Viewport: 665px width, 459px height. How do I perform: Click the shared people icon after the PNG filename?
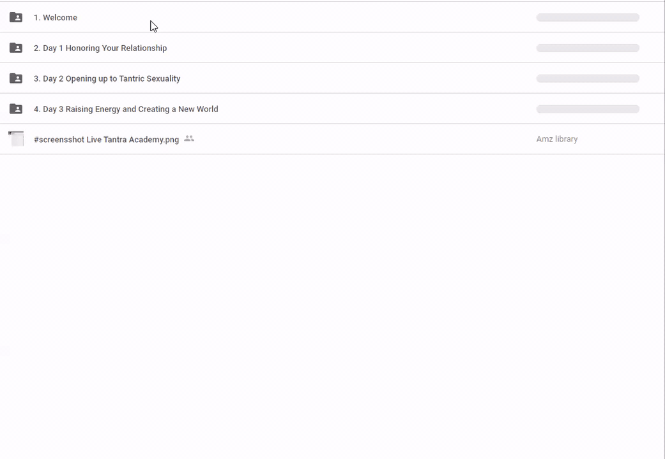(x=189, y=139)
